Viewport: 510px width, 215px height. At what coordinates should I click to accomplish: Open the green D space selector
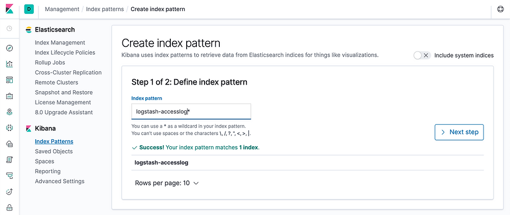(29, 9)
